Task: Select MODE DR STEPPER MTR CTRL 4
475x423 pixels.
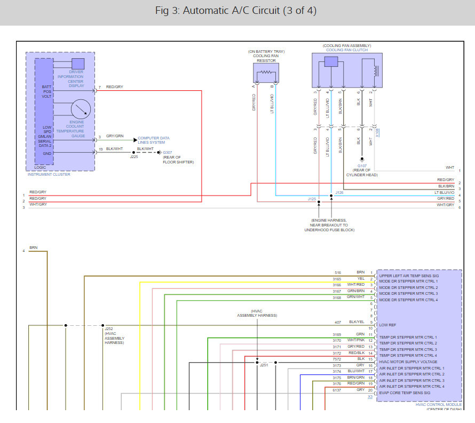Action: (x=408, y=300)
